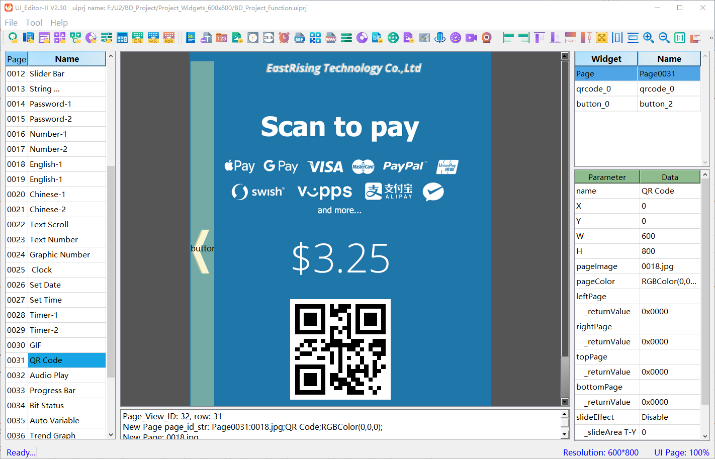Add the green progress bar widget

point(346,38)
